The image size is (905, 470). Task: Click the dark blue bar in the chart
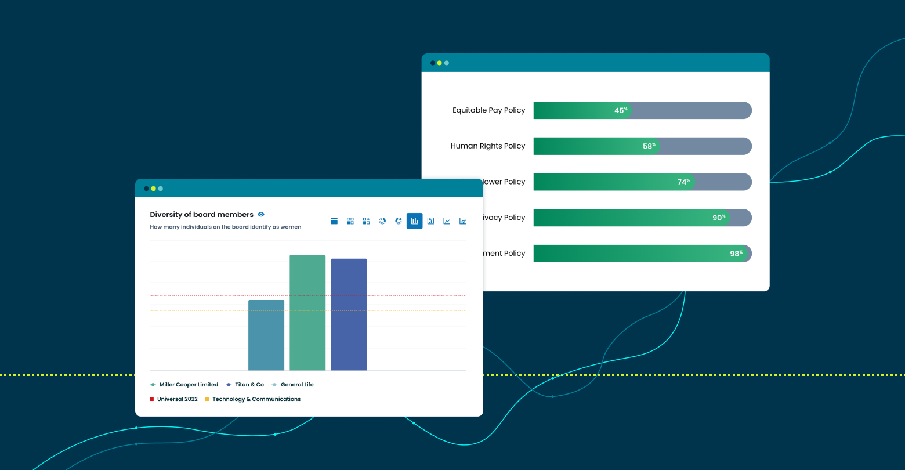349,314
